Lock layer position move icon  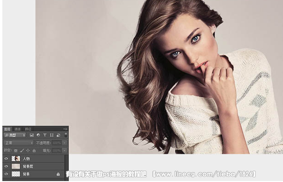(28, 151)
